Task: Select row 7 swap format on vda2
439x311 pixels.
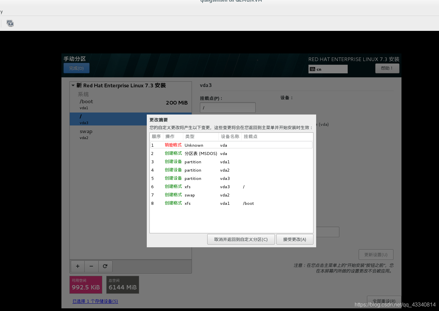Action: click(231, 195)
